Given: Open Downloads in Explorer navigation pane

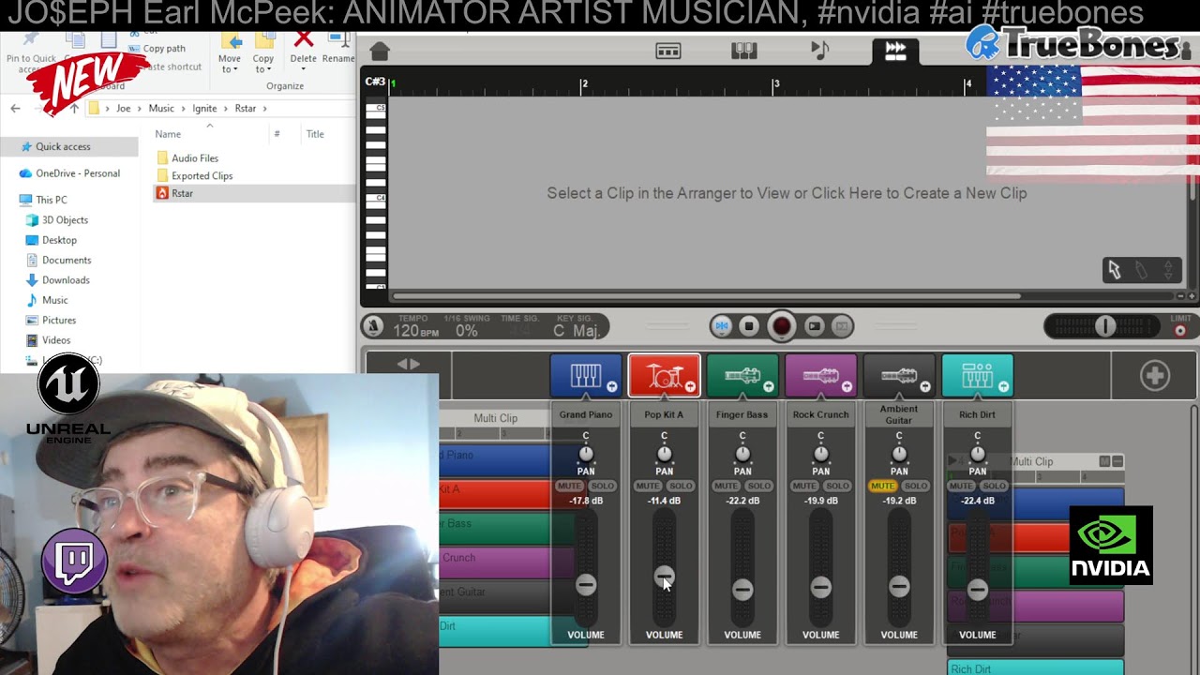Looking at the screenshot, I should (66, 279).
